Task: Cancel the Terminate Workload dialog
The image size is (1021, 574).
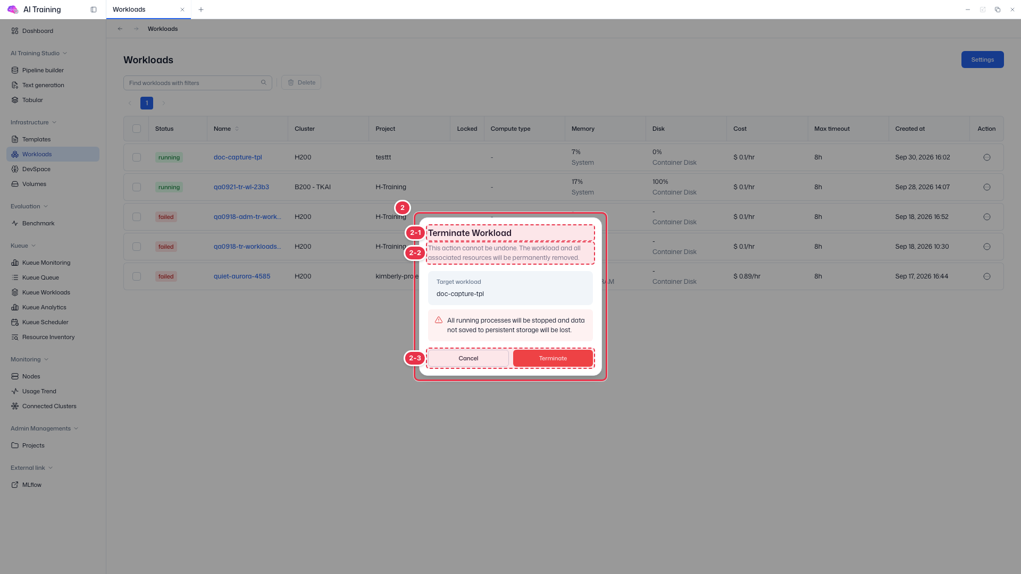Action: 468,358
